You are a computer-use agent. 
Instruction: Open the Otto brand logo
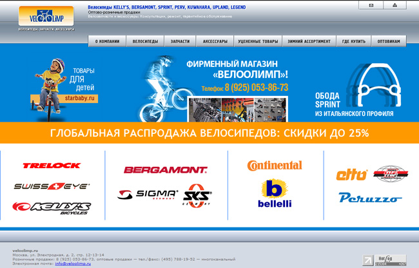point(352,175)
